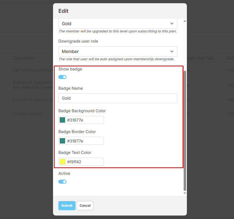Click the teal Badge Background Color swatch
The image size is (234, 219).
coord(62,120)
